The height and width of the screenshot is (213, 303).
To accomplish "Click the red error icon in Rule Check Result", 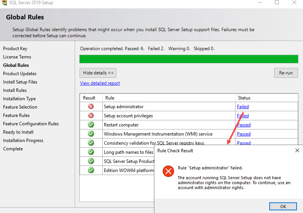I will click(x=168, y=171).
